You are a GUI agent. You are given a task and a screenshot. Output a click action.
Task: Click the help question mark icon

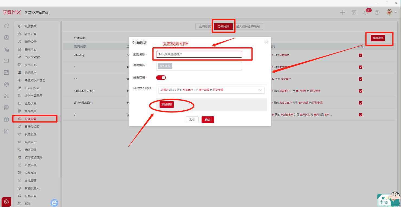click(377, 12)
